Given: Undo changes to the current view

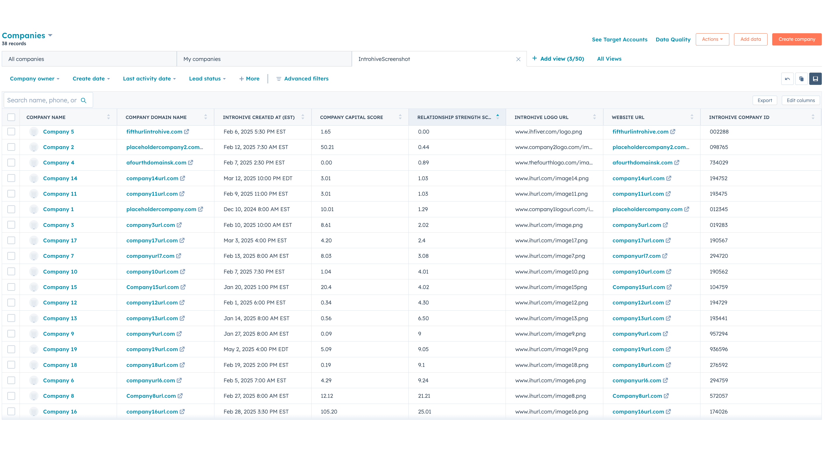Looking at the screenshot, I should (788, 78).
